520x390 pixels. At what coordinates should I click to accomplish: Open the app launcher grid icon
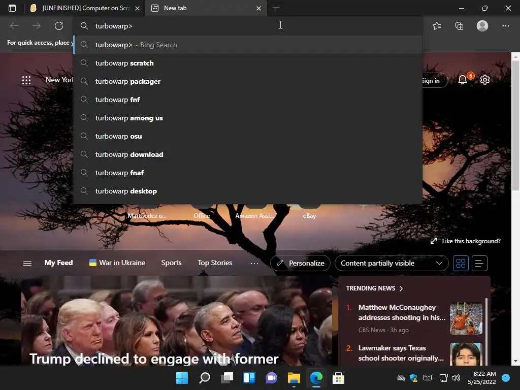pos(26,80)
